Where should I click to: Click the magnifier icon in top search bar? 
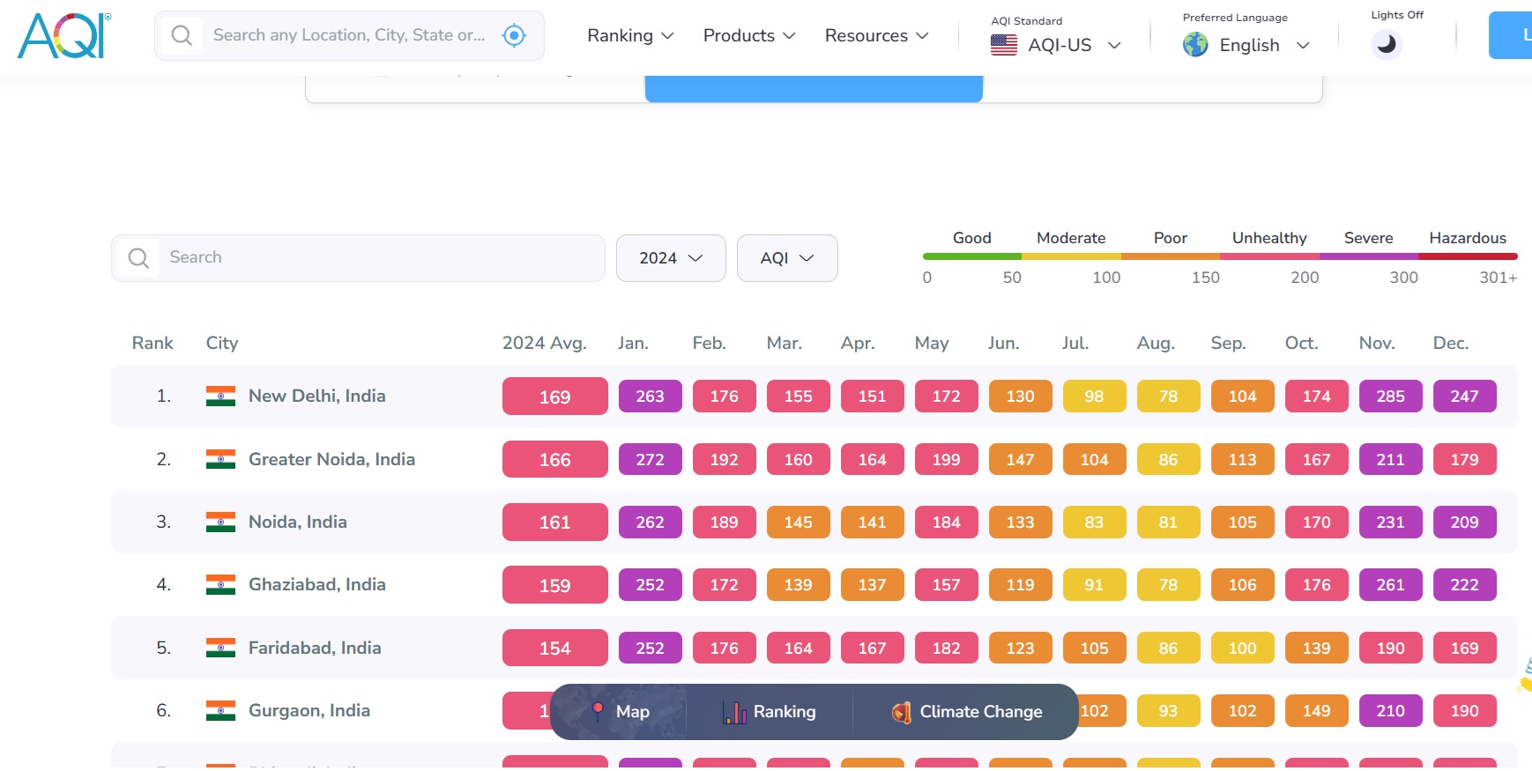click(182, 35)
